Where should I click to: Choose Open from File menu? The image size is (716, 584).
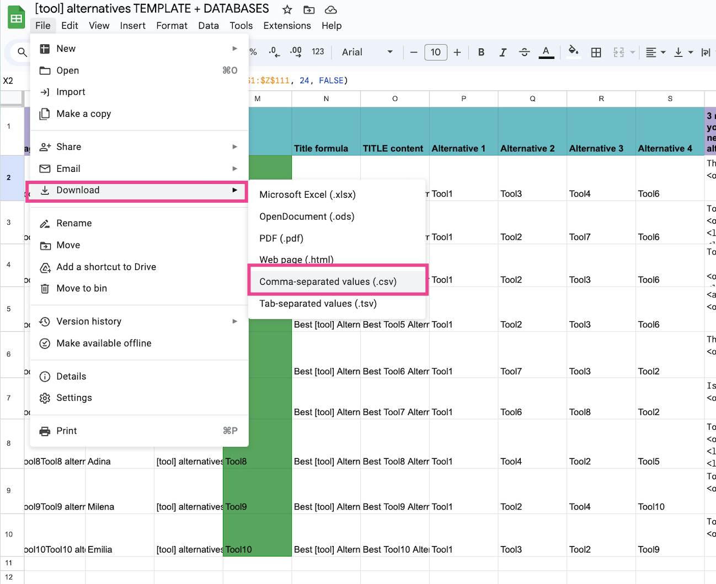coord(139,71)
